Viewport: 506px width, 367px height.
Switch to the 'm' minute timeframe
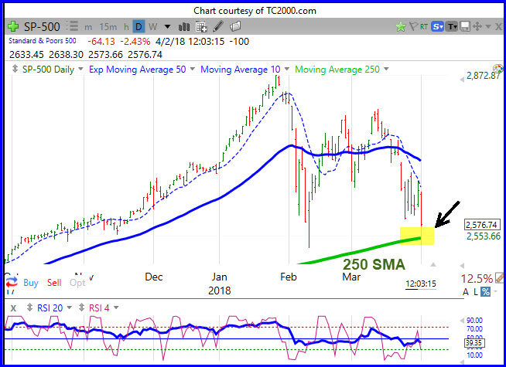tap(88, 27)
